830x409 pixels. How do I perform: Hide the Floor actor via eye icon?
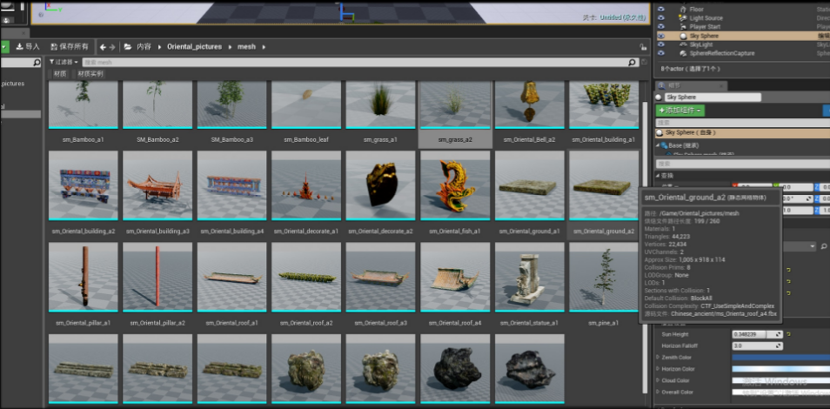[660, 9]
